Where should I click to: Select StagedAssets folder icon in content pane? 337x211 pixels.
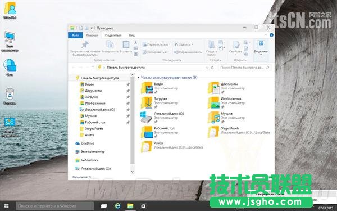pos(213,132)
